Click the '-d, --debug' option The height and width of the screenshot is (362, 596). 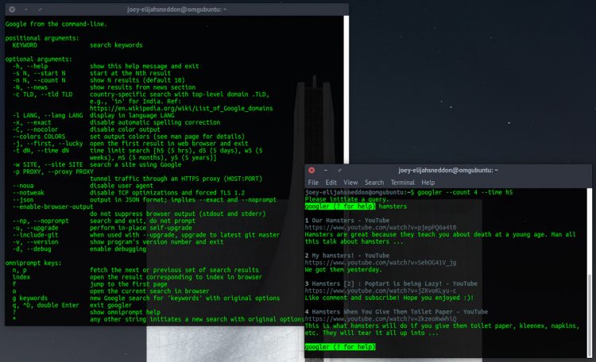(x=32, y=248)
